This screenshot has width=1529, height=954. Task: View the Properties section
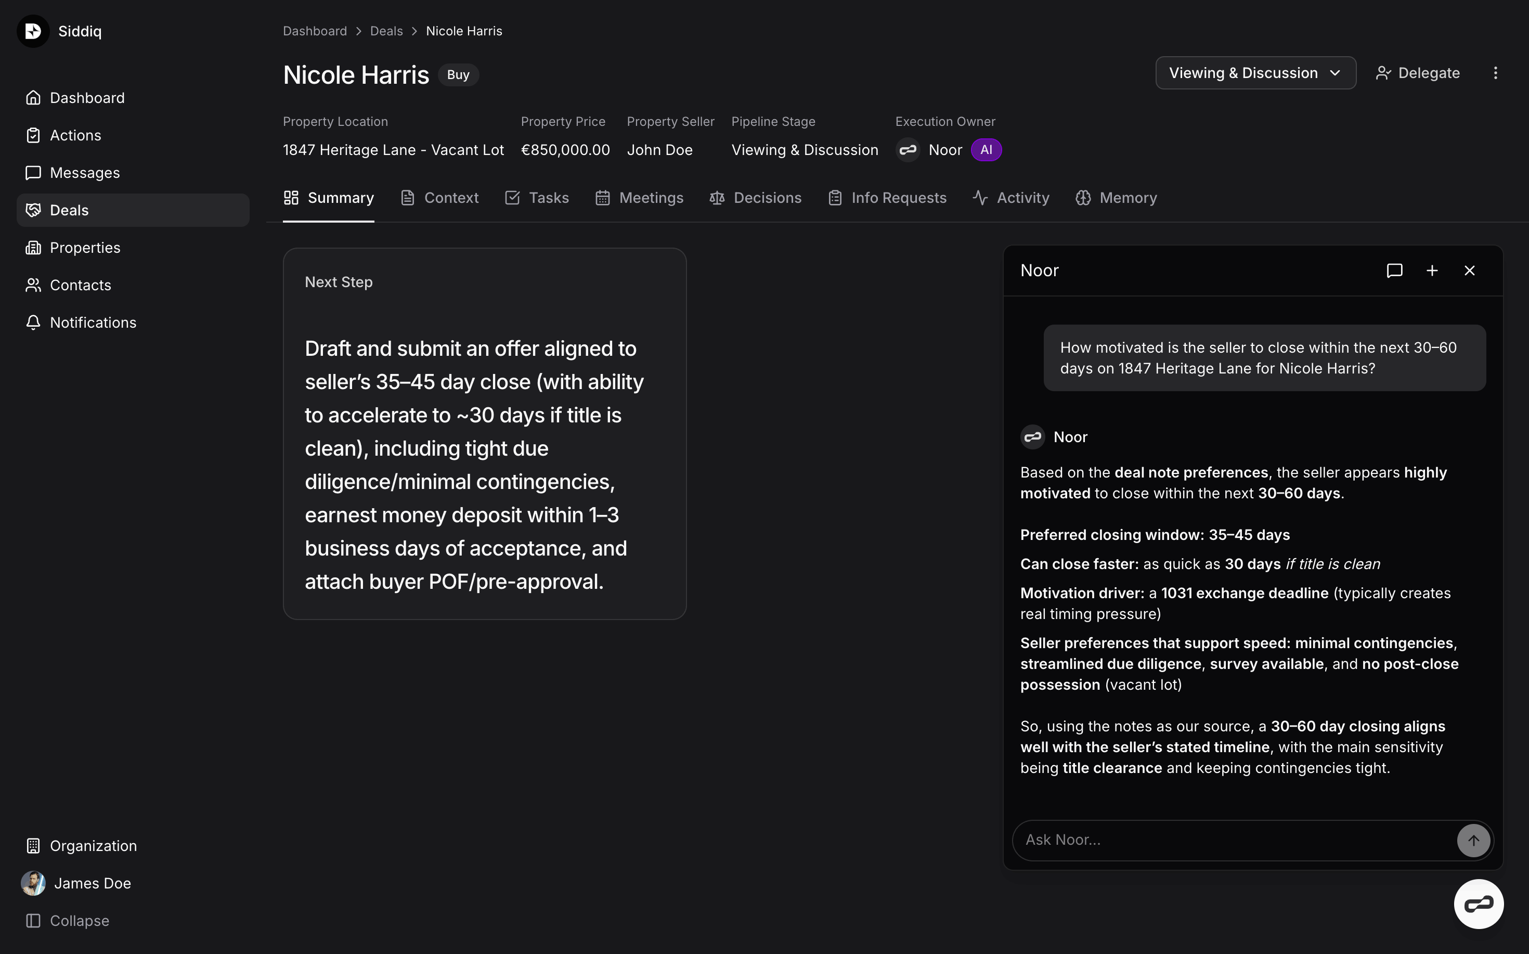[x=85, y=247]
